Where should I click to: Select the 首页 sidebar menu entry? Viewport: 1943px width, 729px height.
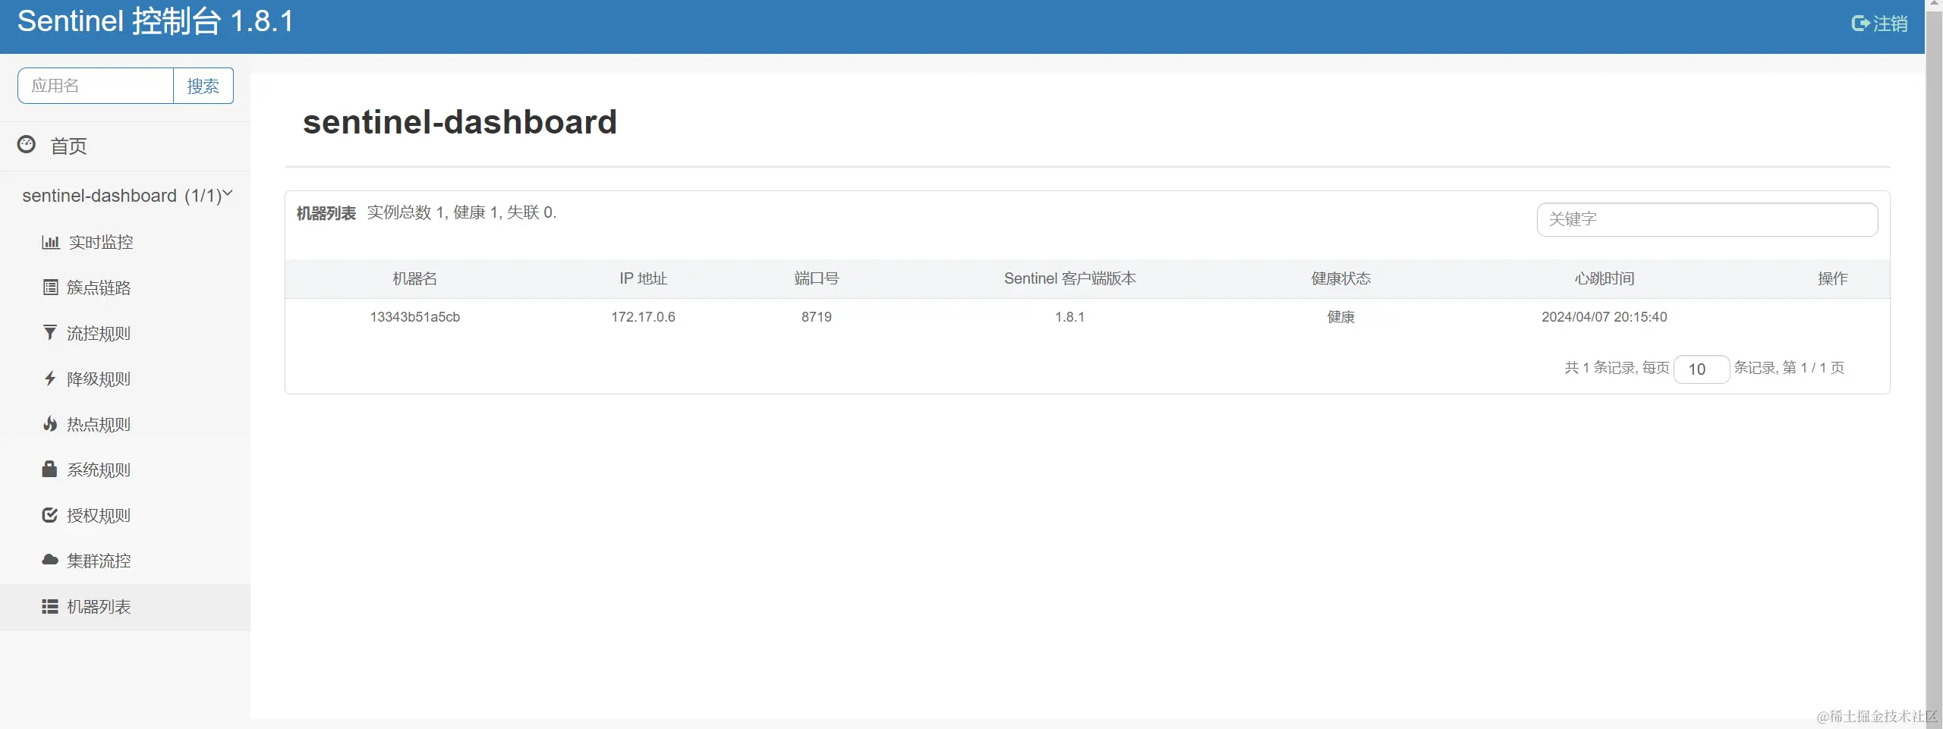[x=68, y=146]
